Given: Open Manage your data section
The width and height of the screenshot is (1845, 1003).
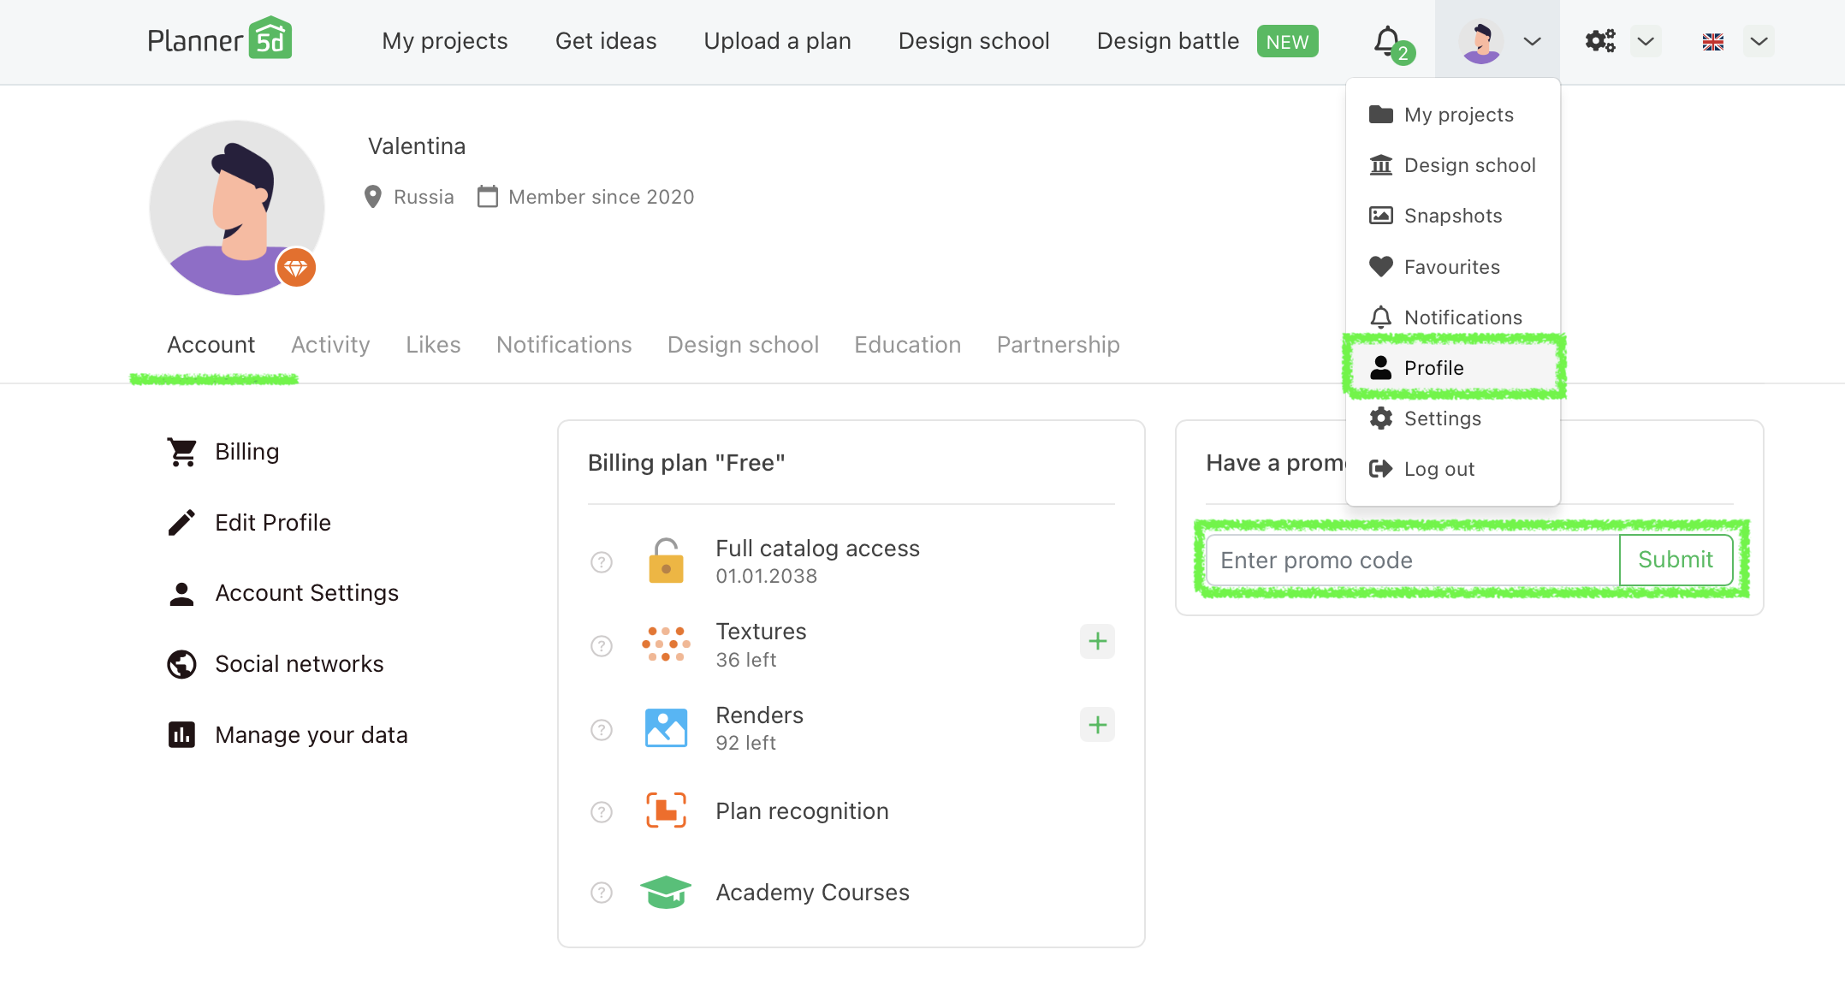Looking at the screenshot, I should (311, 735).
